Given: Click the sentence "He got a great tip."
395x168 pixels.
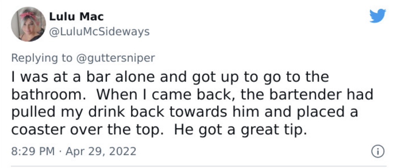Looking at the screenshot, I should (241, 130).
